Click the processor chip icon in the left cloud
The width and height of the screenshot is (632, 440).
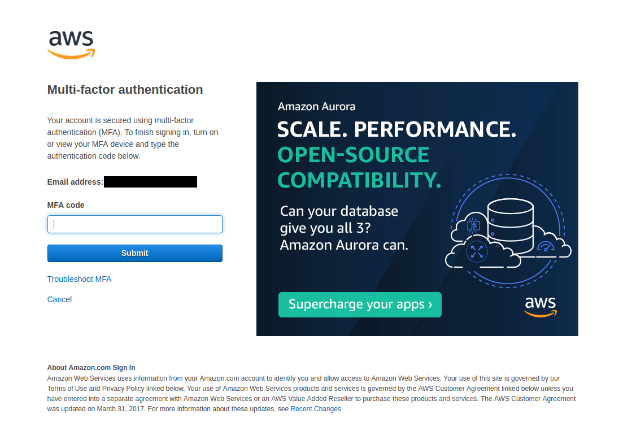point(473,226)
